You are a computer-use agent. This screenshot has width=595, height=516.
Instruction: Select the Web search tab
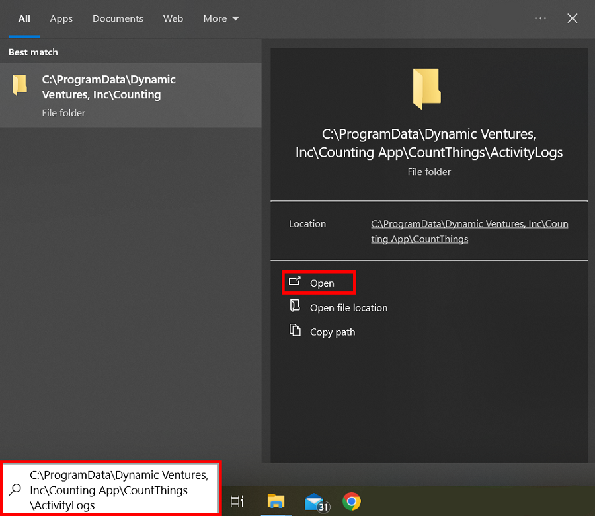pyautogui.click(x=173, y=18)
